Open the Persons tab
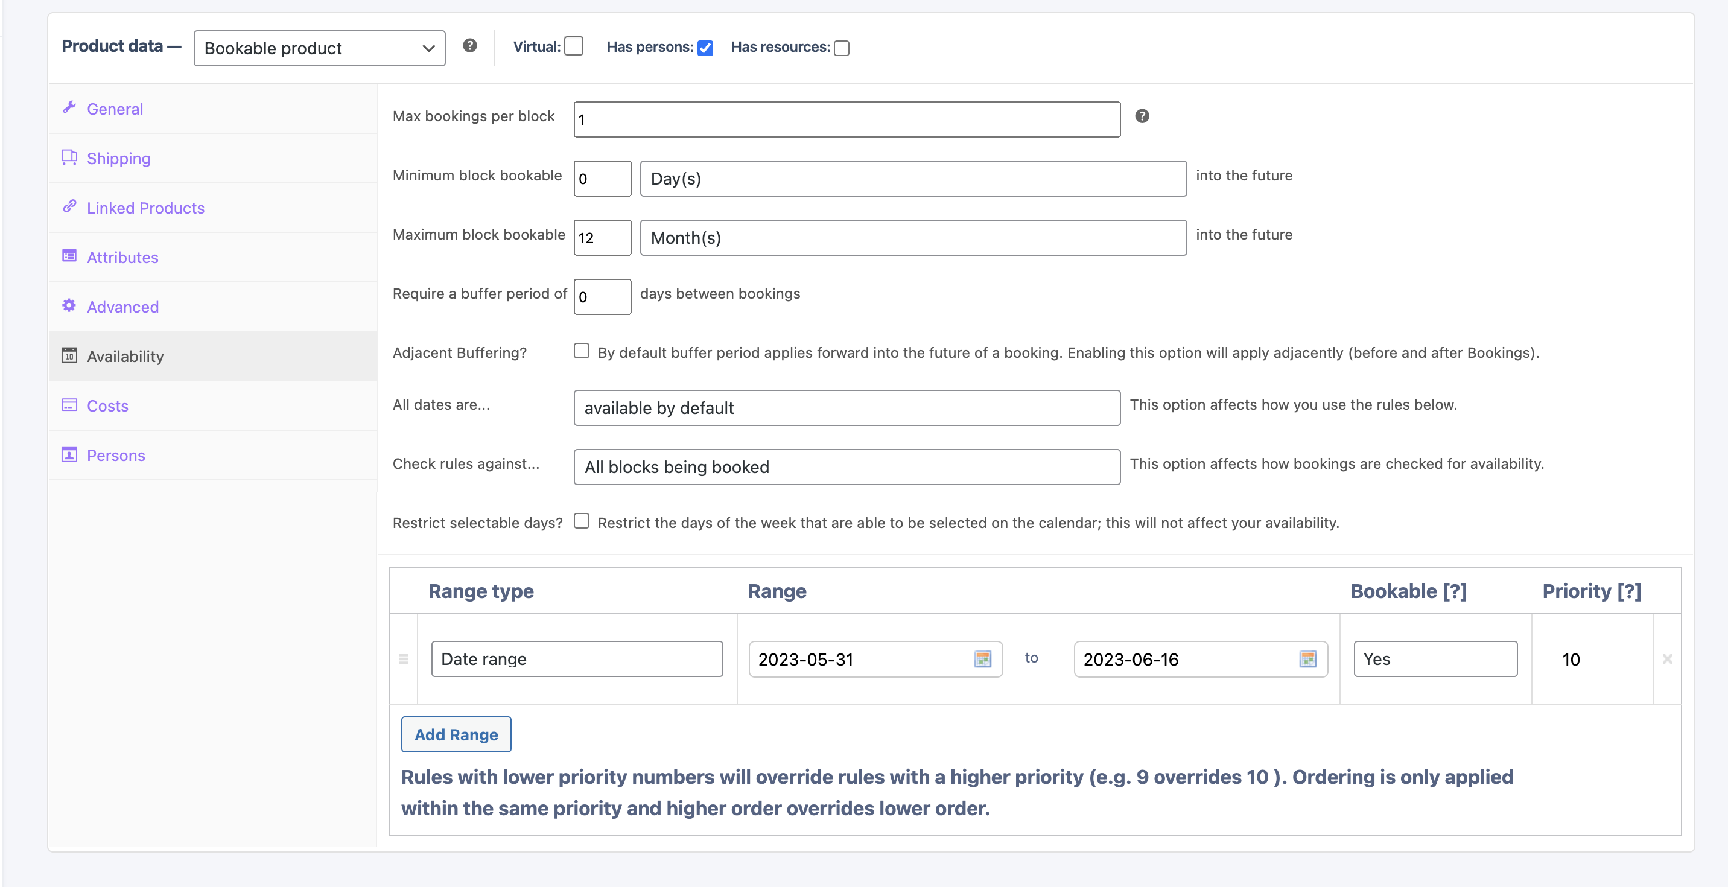The image size is (1728, 887). click(x=214, y=456)
